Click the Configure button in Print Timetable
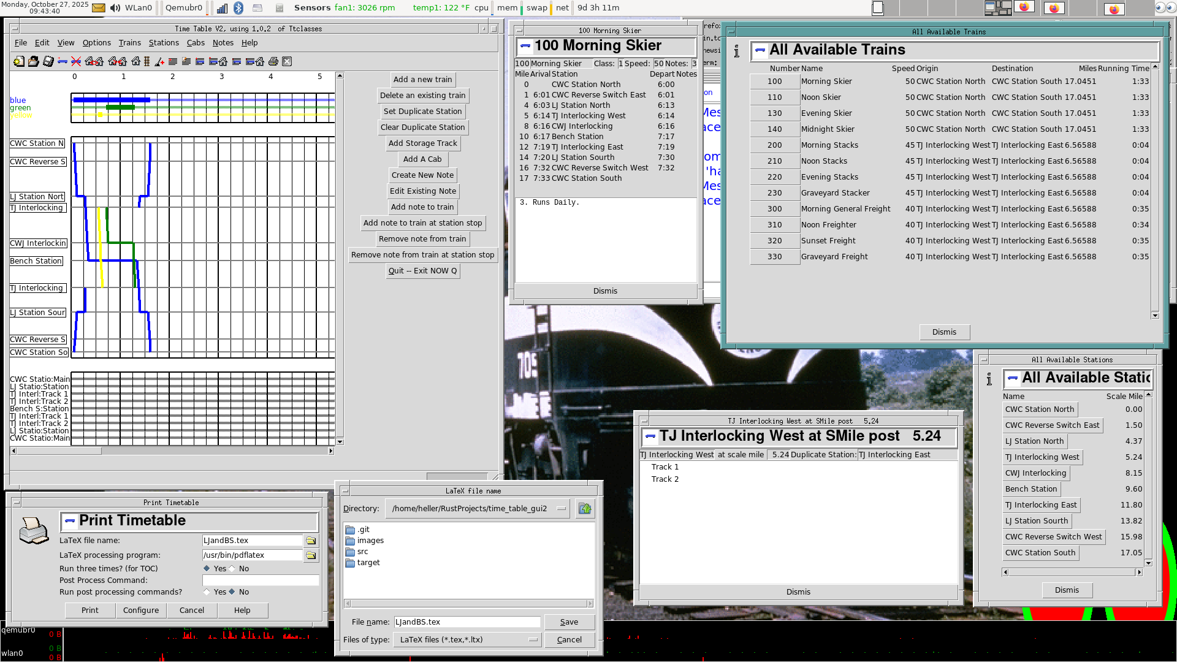The image size is (1177, 662). point(140,611)
